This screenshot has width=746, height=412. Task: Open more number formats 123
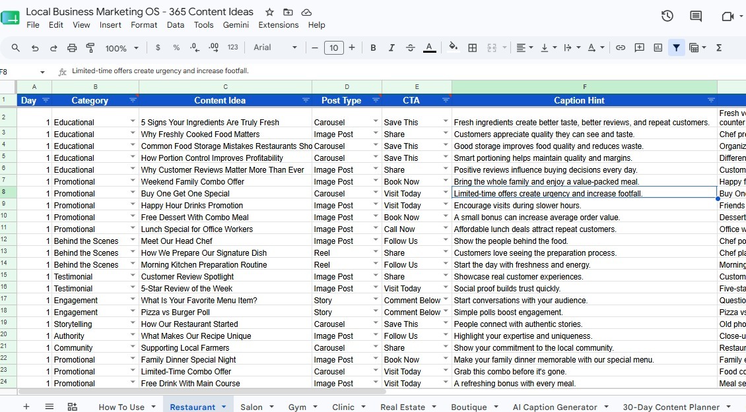[232, 47]
